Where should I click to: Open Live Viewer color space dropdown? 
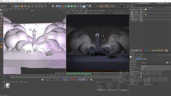(x=104, y=13)
